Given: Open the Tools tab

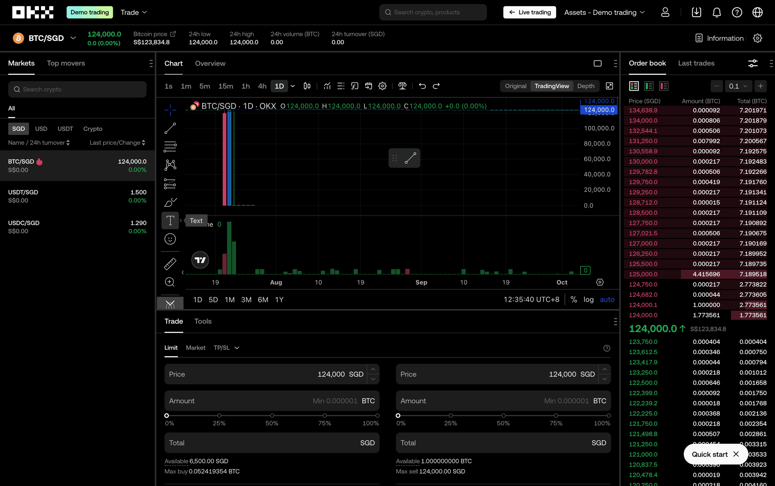Looking at the screenshot, I should click(203, 321).
